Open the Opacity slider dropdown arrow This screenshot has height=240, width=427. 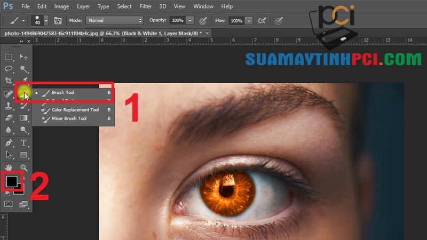(x=190, y=21)
